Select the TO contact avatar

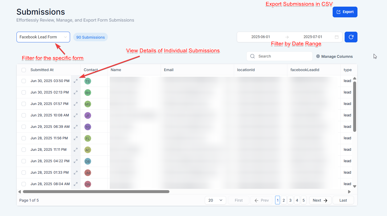(x=88, y=127)
